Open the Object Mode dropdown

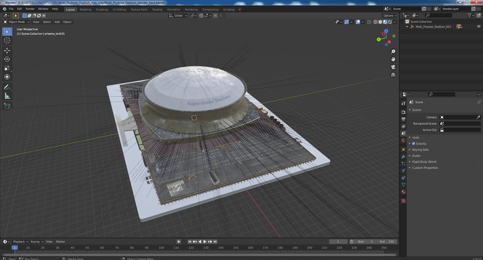[16, 22]
